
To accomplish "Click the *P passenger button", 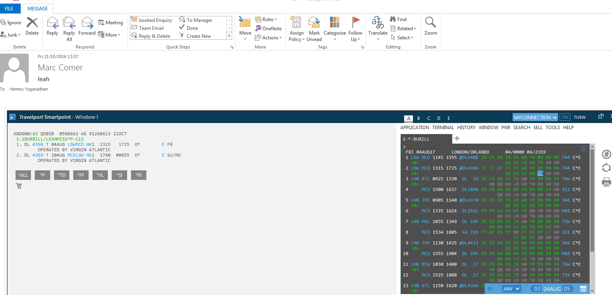I will tap(42, 175).
